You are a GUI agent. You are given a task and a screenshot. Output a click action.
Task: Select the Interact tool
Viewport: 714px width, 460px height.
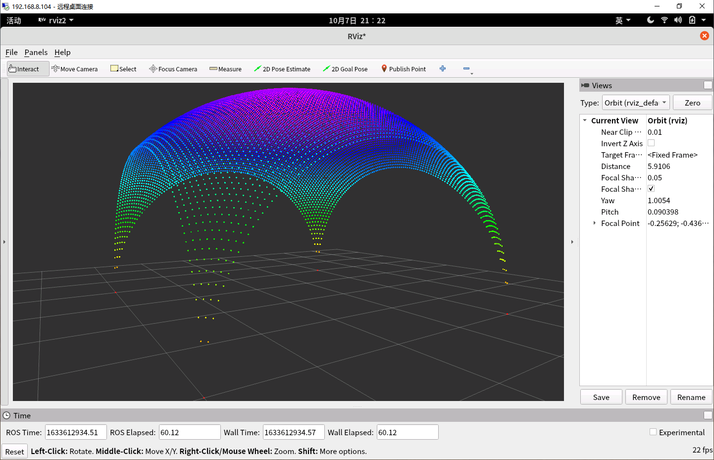click(x=24, y=69)
